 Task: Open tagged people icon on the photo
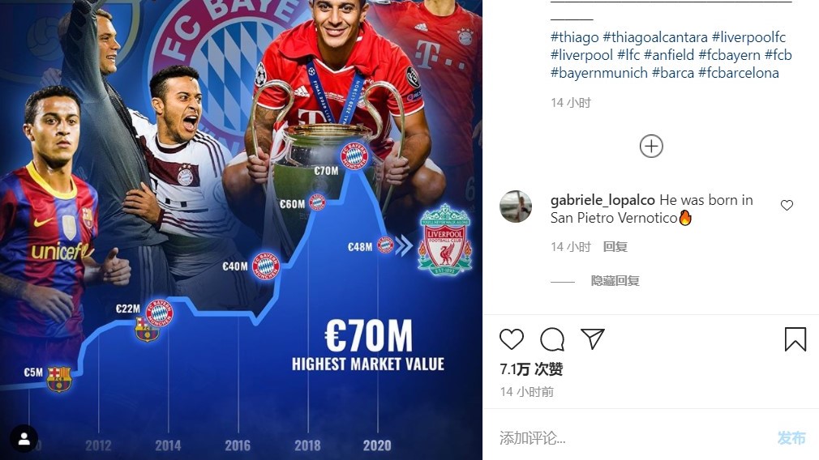pyautogui.click(x=24, y=439)
